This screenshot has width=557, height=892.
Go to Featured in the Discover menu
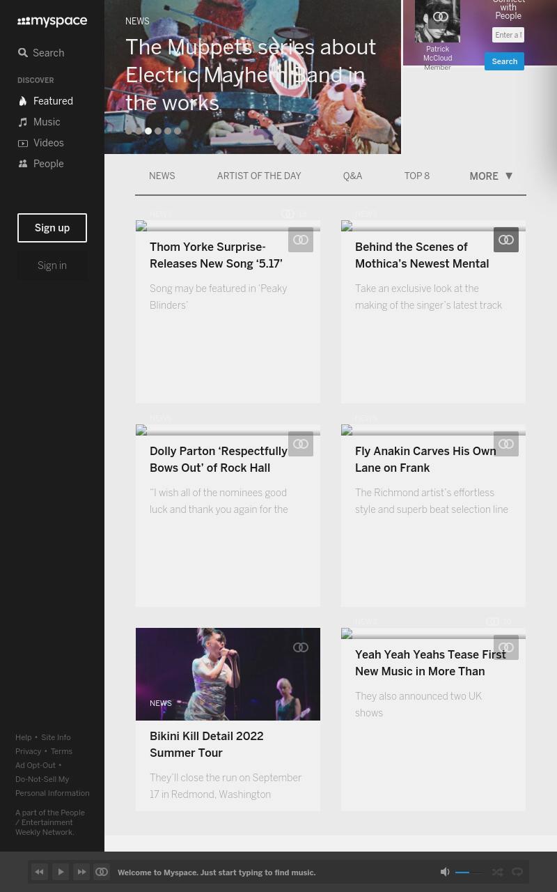coord(45,101)
